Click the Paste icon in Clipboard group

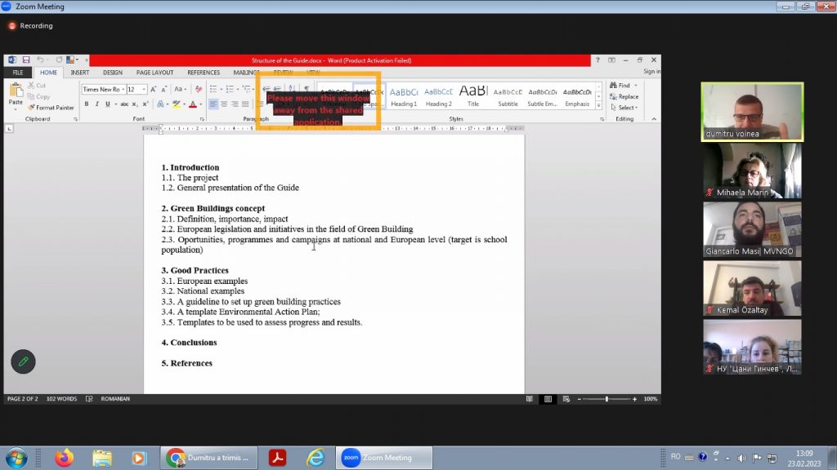(x=16, y=96)
